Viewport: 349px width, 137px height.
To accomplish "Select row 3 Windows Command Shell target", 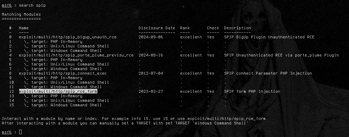I will tap(63, 51).
